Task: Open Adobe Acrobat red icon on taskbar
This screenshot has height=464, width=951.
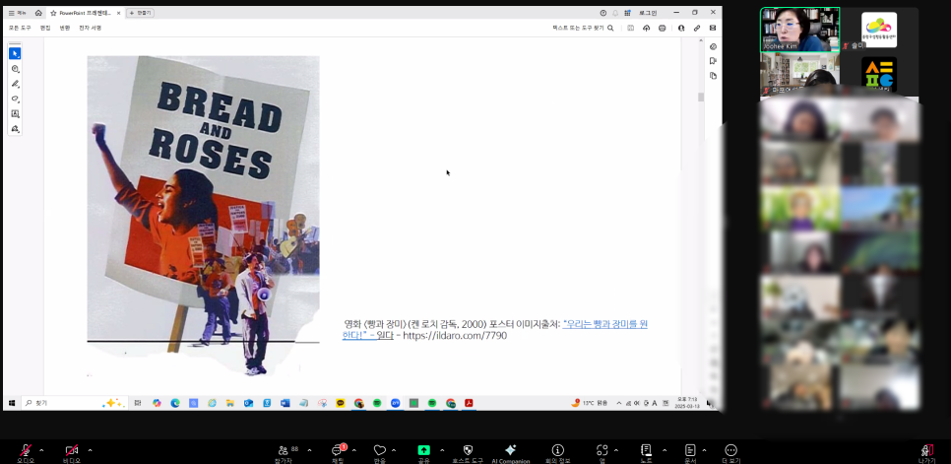Action: (x=469, y=403)
